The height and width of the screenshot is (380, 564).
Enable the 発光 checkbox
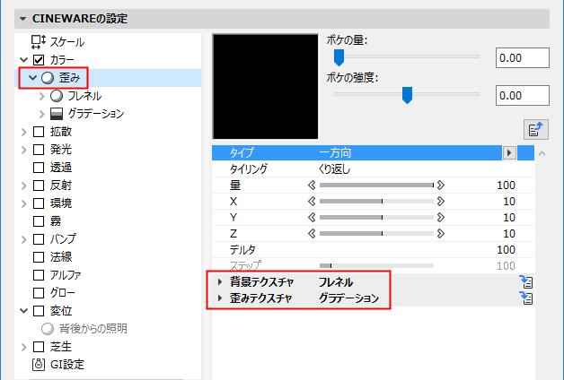(39, 150)
